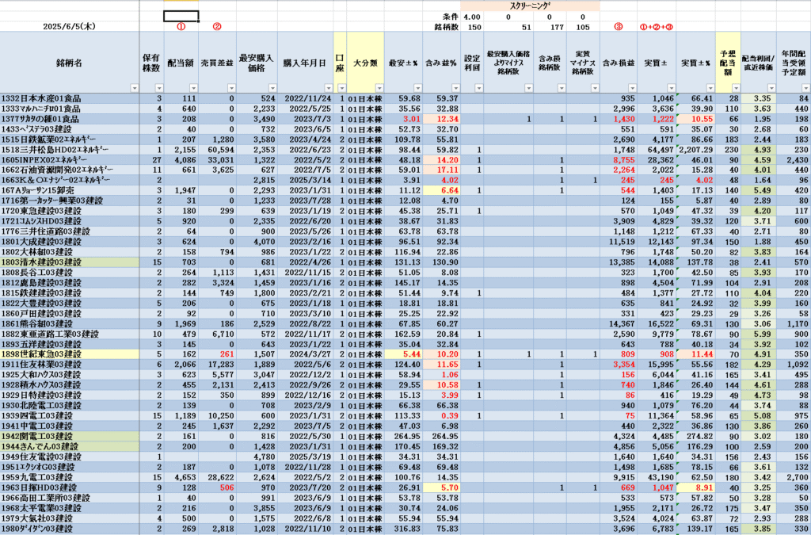Select the 1898世紀東急03建設 name cell

point(70,354)
